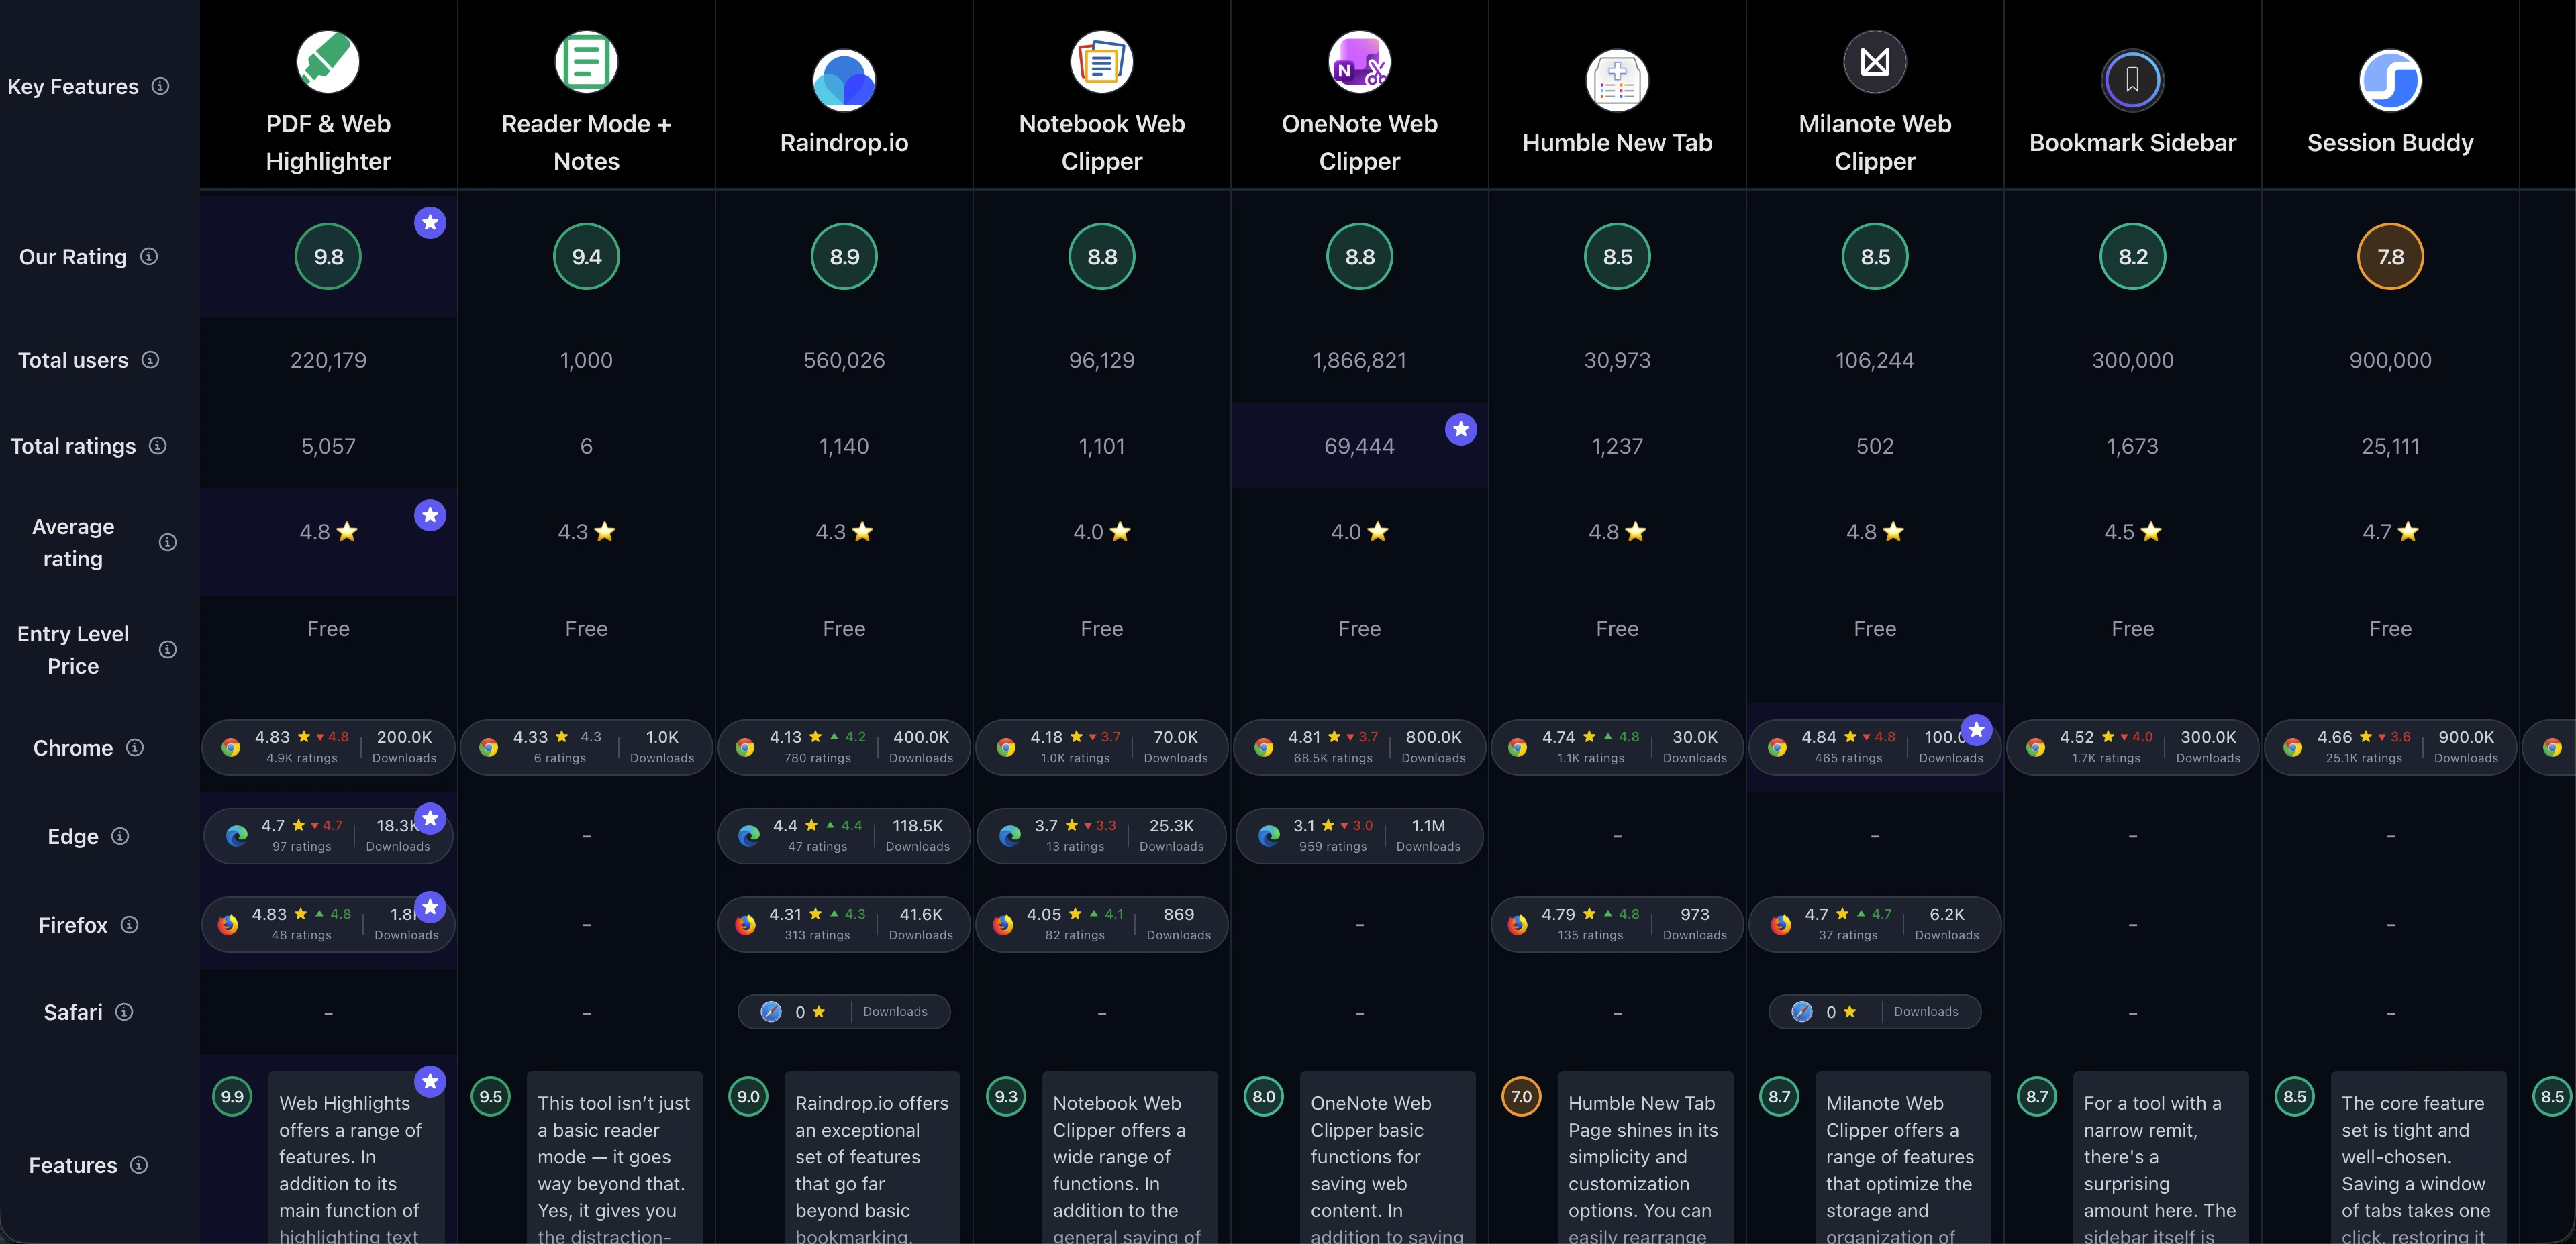Open Reader Mode + Notes Chrome store pill
This screenshot has width=2576, height=1244.
[x=586, y=747]
